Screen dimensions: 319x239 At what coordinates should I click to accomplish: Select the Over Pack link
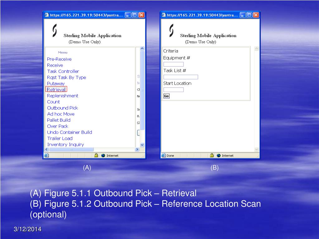(x=58, y=126)
